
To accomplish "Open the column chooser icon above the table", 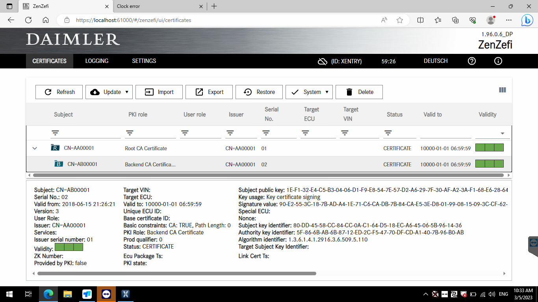I will [502, 90].
